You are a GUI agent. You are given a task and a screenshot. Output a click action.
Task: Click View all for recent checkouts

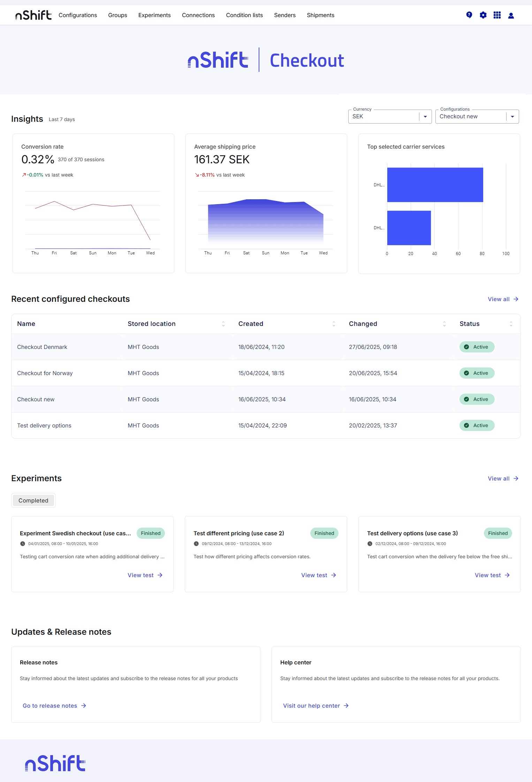click(503, 299)
